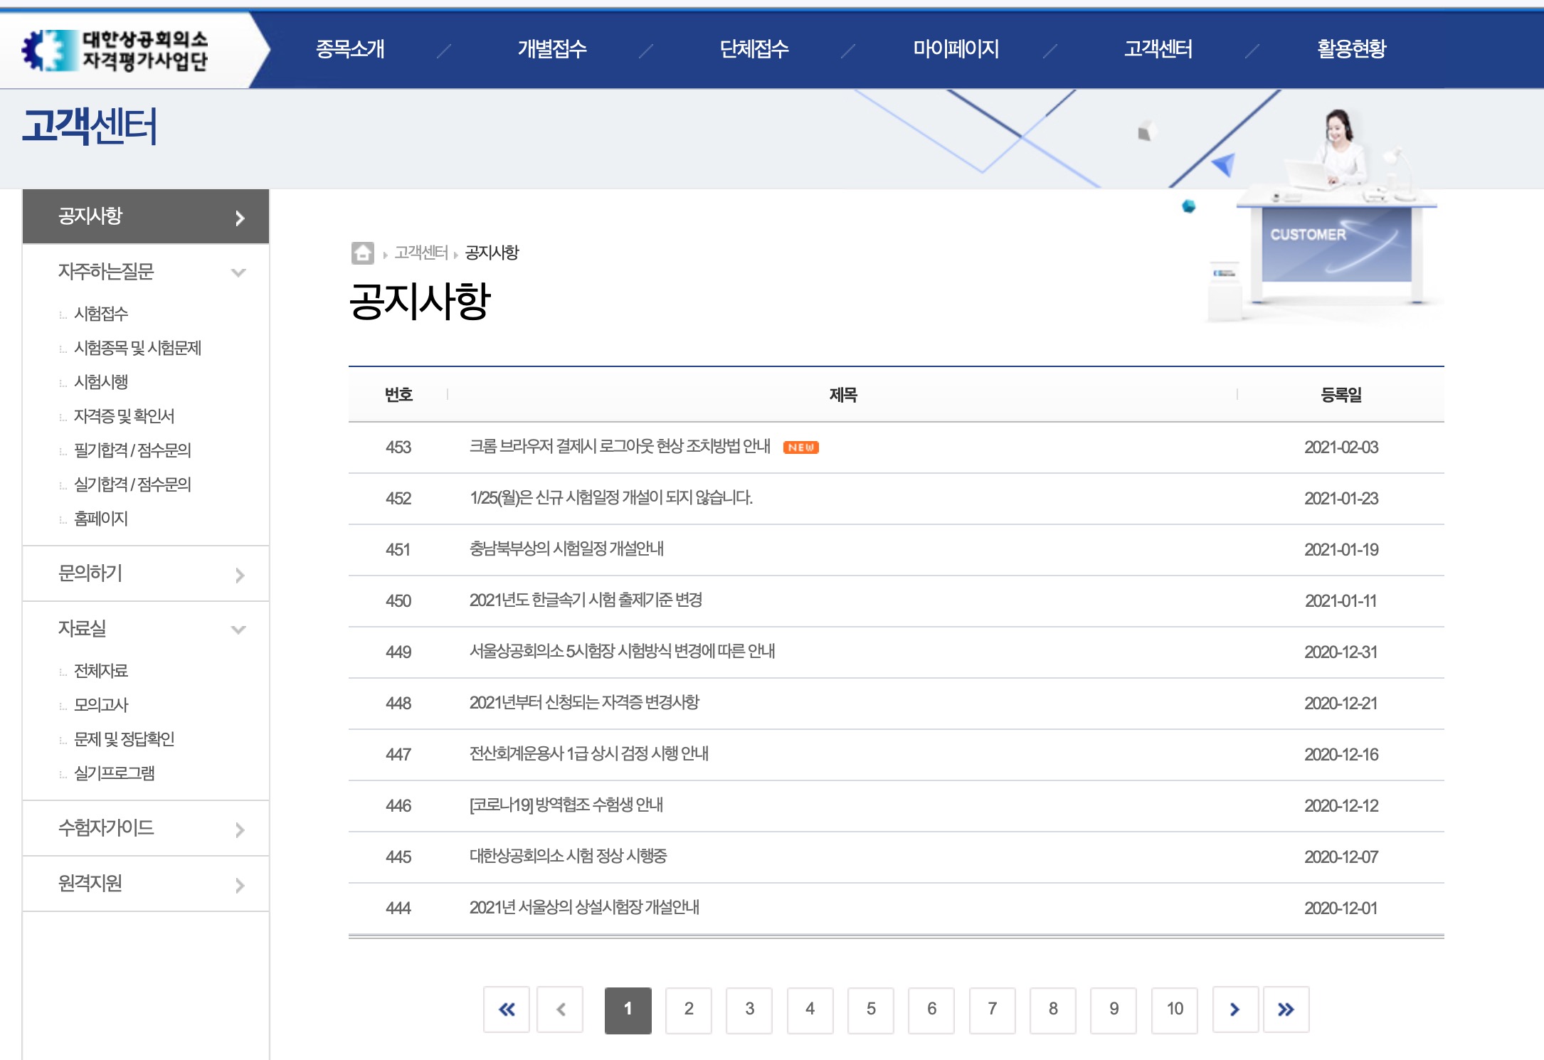Click the home icon in breadcrumb
1544x1060 pixels.
point(362,253)
